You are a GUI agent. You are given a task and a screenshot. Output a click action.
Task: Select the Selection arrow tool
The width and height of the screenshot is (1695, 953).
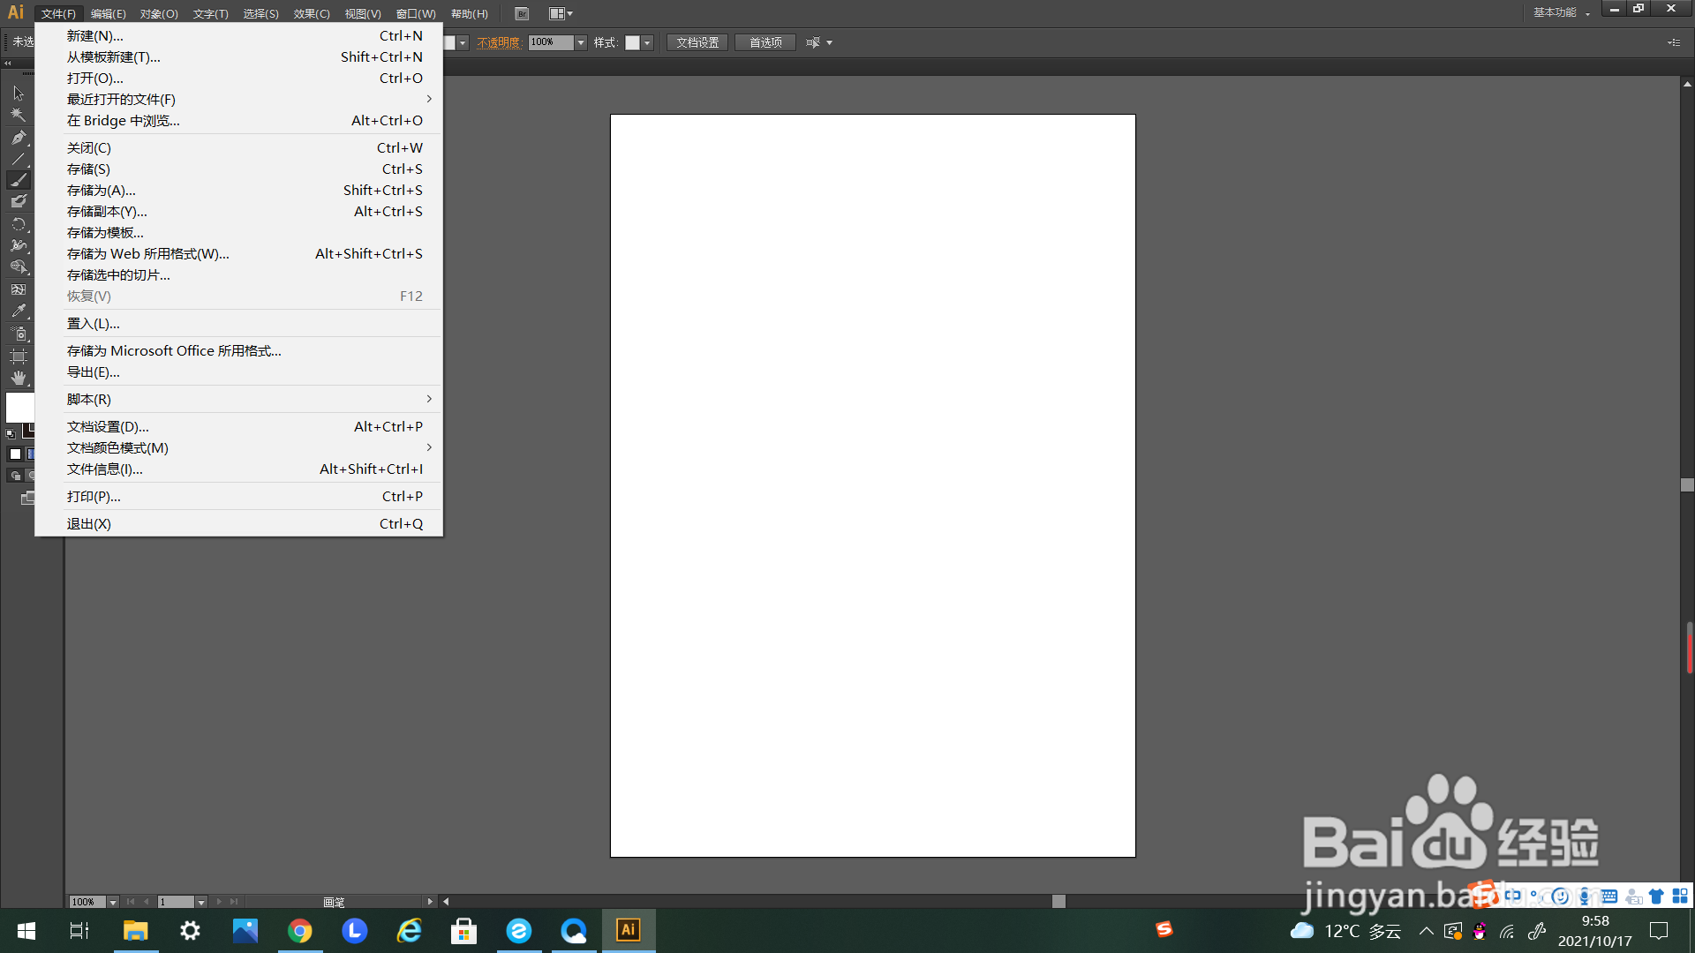pos(19,94)
